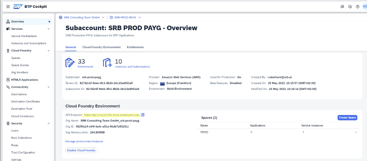Click the Create Space button

347,118
